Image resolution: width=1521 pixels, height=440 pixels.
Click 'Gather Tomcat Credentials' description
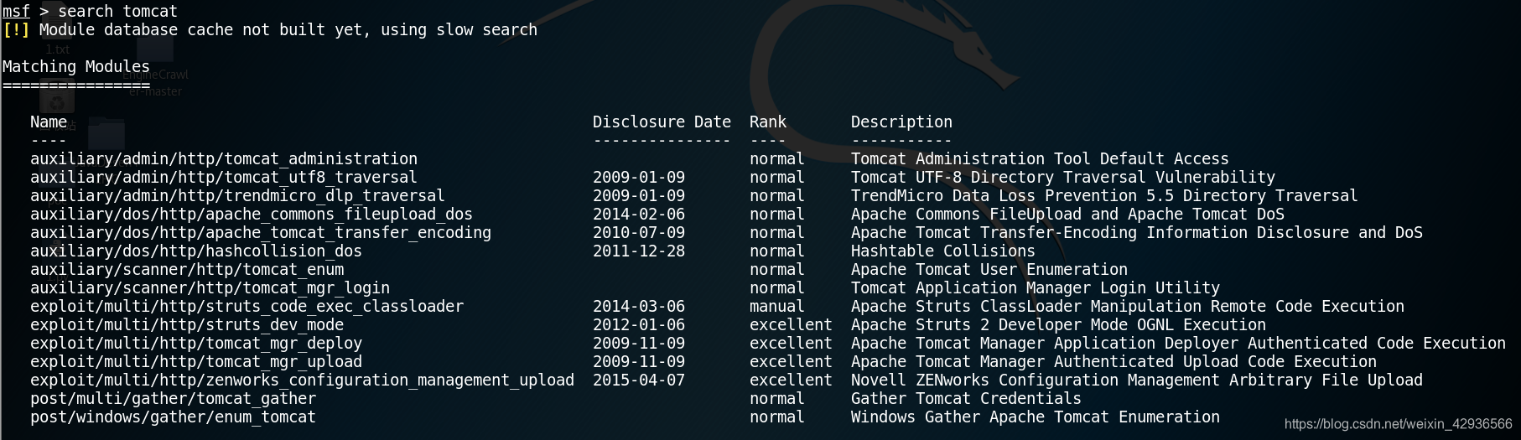click(966, 399)
